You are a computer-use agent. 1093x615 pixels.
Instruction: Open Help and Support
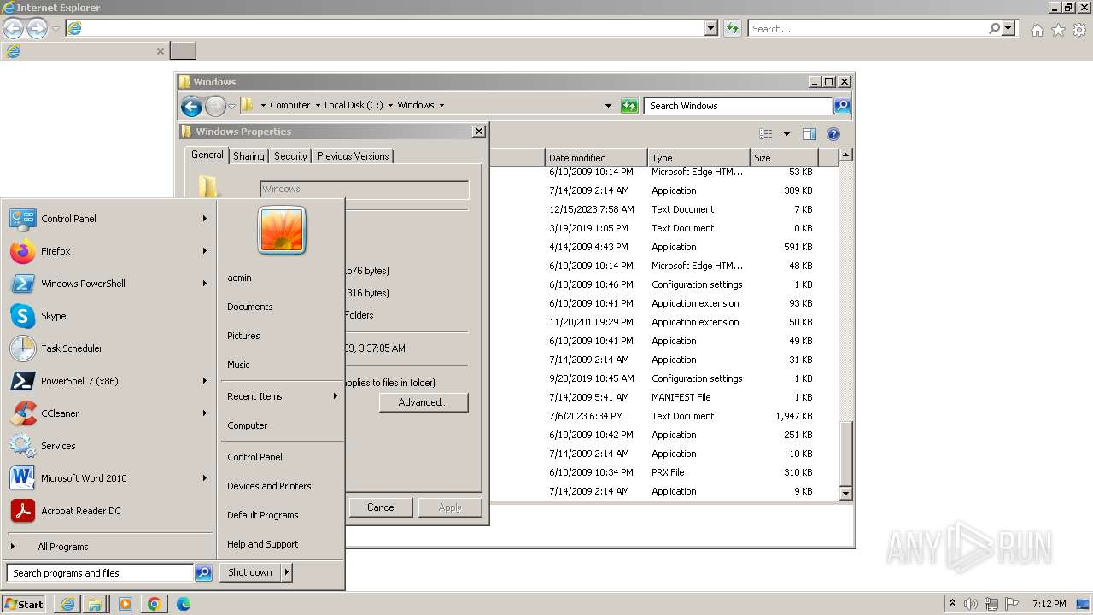262,544
